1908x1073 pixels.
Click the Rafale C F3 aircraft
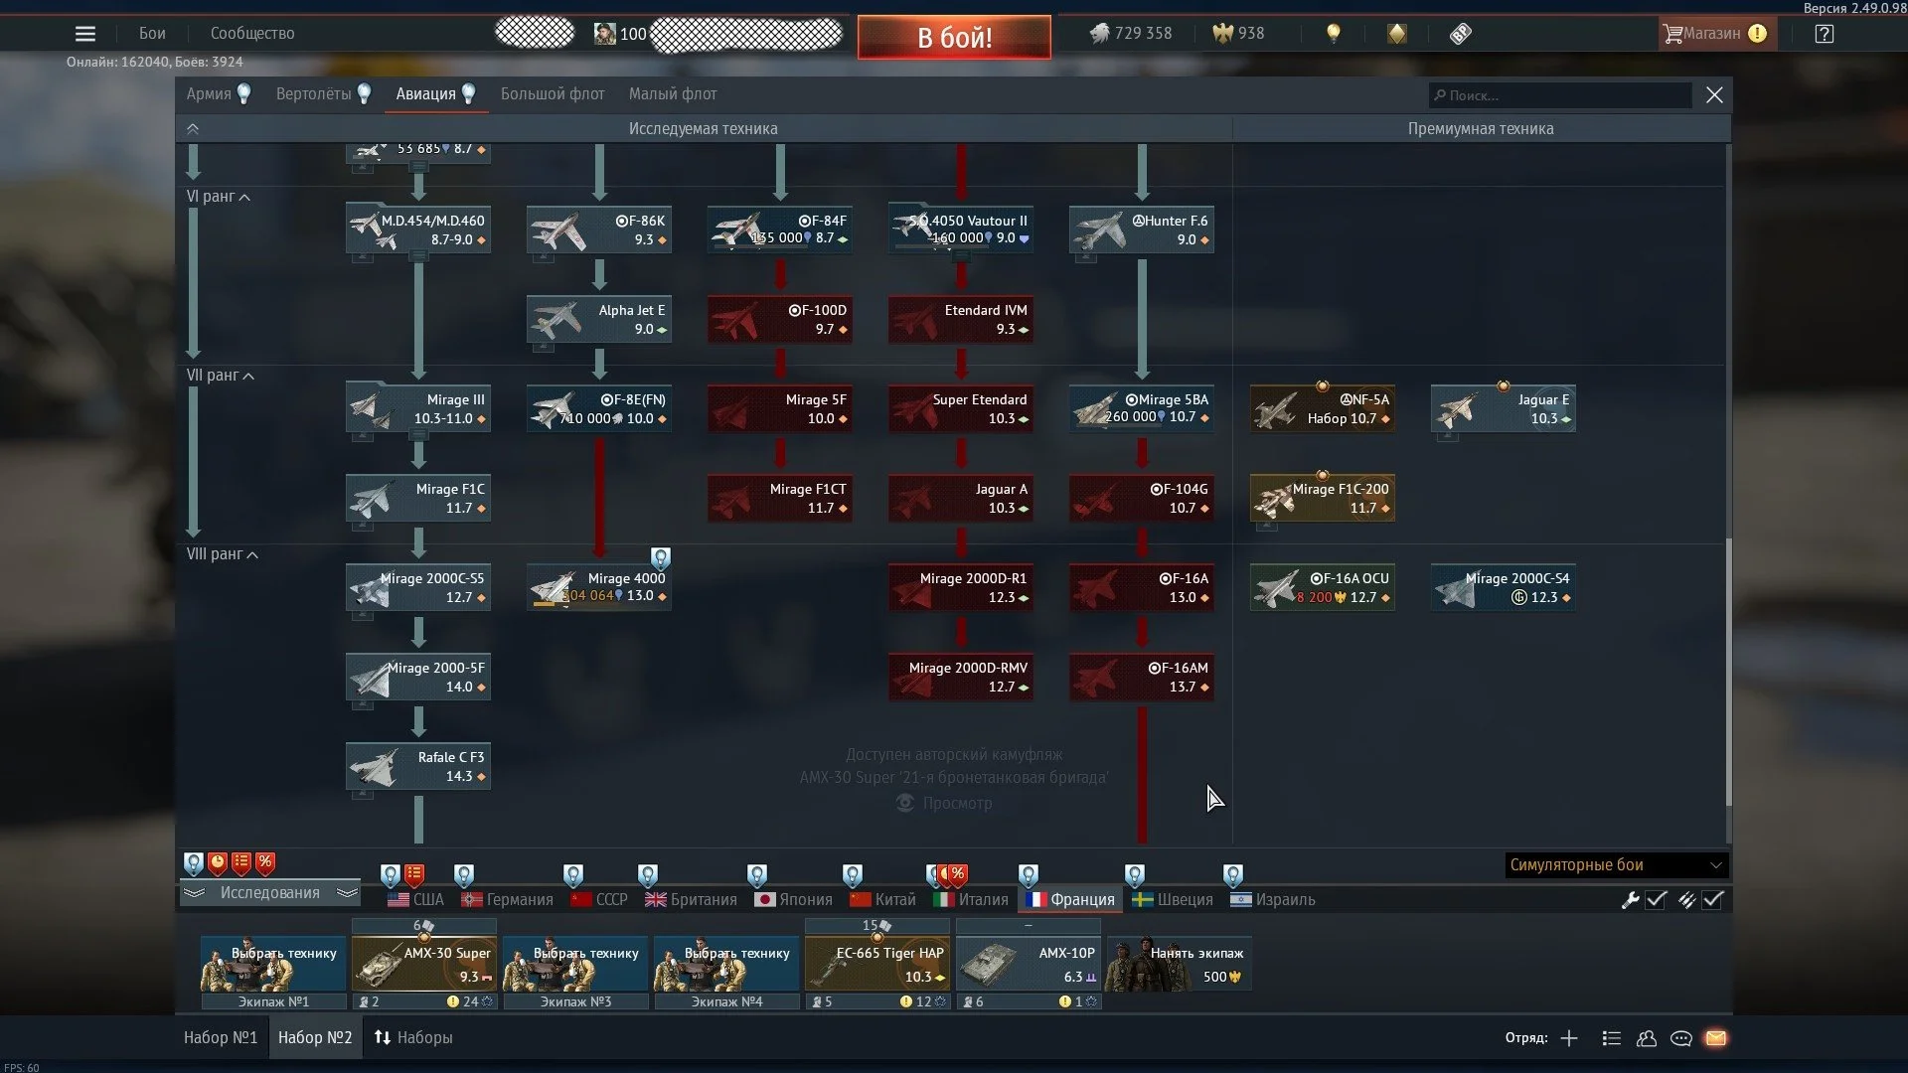tap(418, 767)
